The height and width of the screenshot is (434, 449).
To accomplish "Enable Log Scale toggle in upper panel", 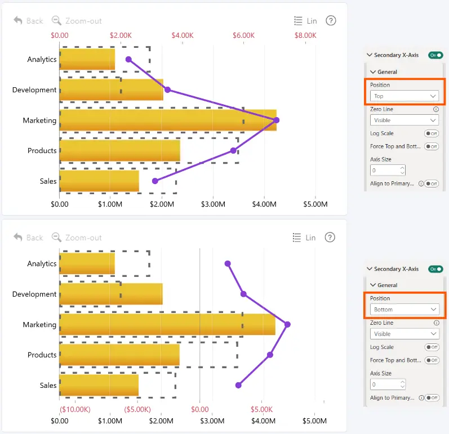I will coord(432,133).
